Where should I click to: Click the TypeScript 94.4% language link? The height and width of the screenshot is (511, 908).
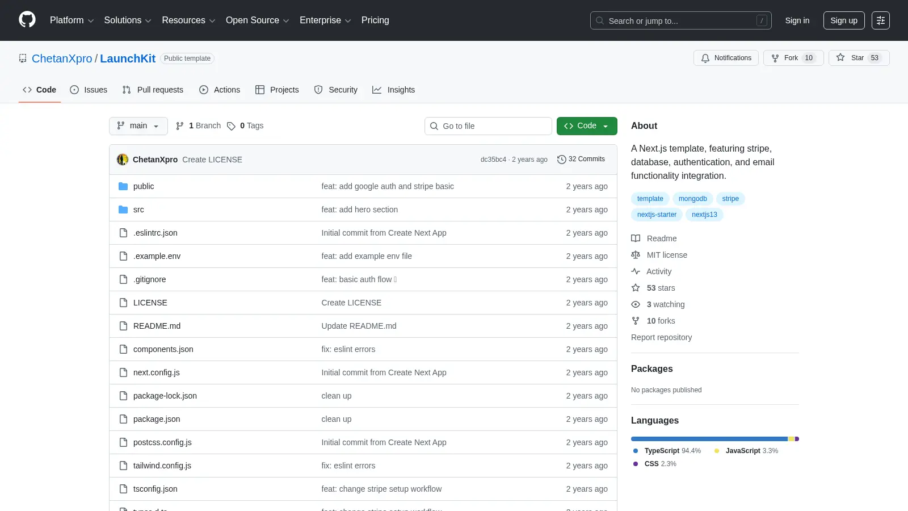pyautogui.click(x=667, y=451)
